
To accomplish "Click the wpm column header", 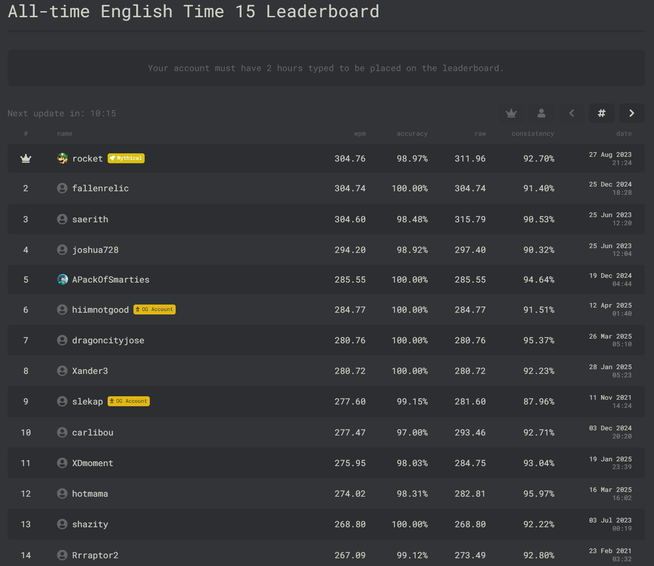I will pos(360,134).
